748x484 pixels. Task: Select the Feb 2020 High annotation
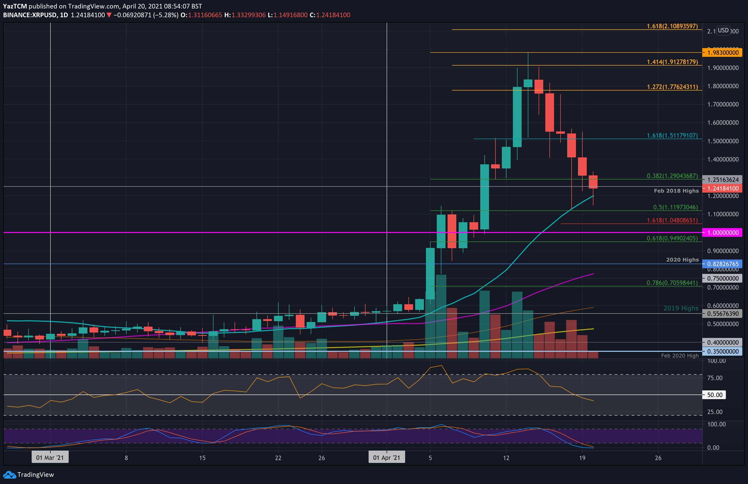click(680, 356)
